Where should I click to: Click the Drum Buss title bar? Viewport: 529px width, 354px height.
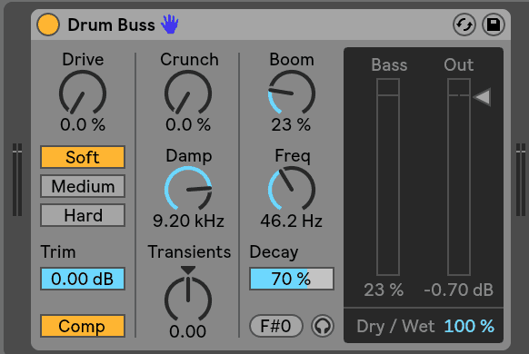271,25
